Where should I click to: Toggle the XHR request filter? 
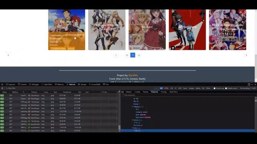pyautogui.click(x=180, y=88)
